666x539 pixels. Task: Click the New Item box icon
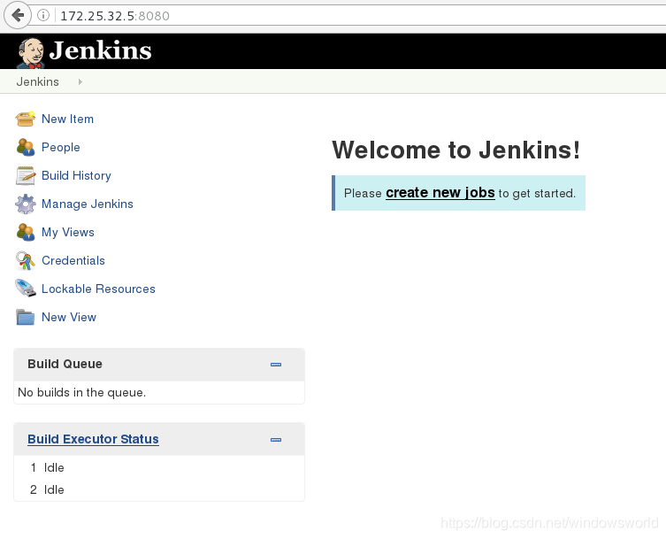pos(25,119)
